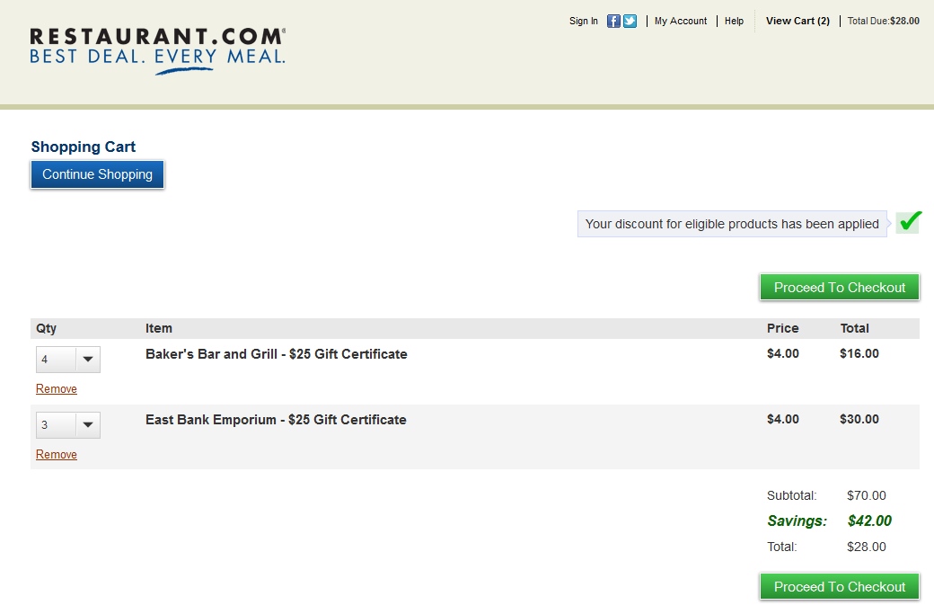This screenshot has height=614, width=934.
Task: Click Total Due $28.00 in the header
Action: point(883,21)
